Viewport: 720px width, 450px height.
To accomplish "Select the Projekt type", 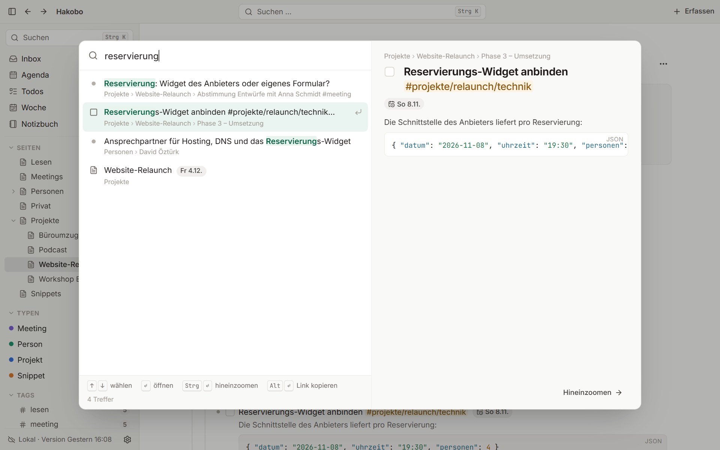I will (x=30, y=360).
